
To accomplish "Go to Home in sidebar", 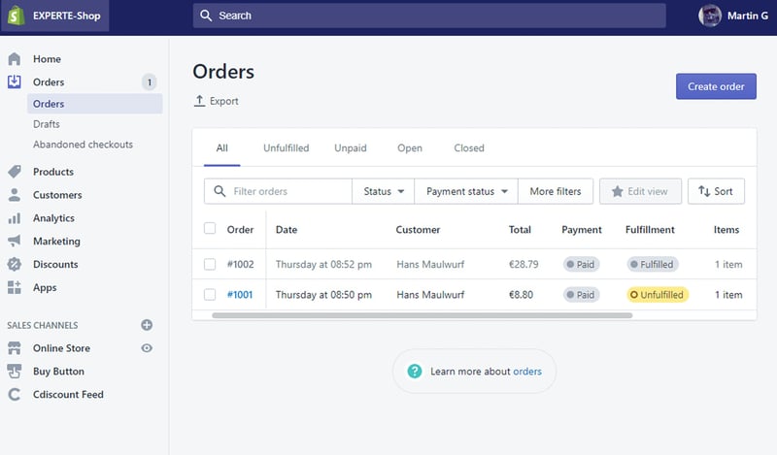I will pyautogui.click(x=47, y=59).
